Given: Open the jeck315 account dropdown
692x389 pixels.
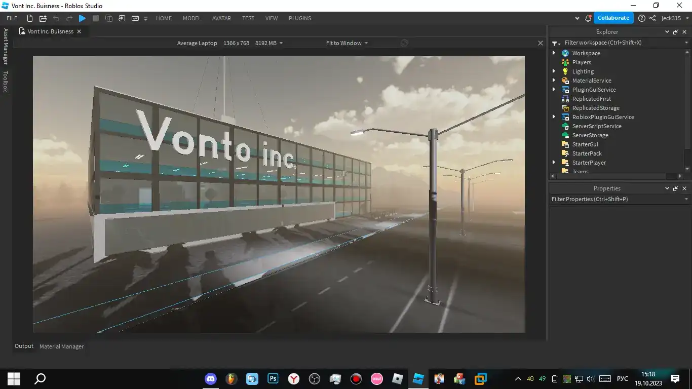Looking at the screenshot, I should click(x=674, y=18).
